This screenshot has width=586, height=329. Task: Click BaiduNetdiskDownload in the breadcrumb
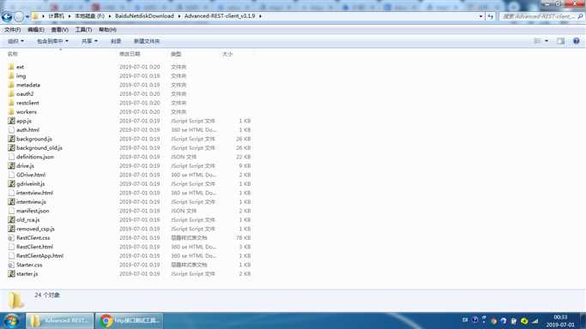tap(144, 16)
